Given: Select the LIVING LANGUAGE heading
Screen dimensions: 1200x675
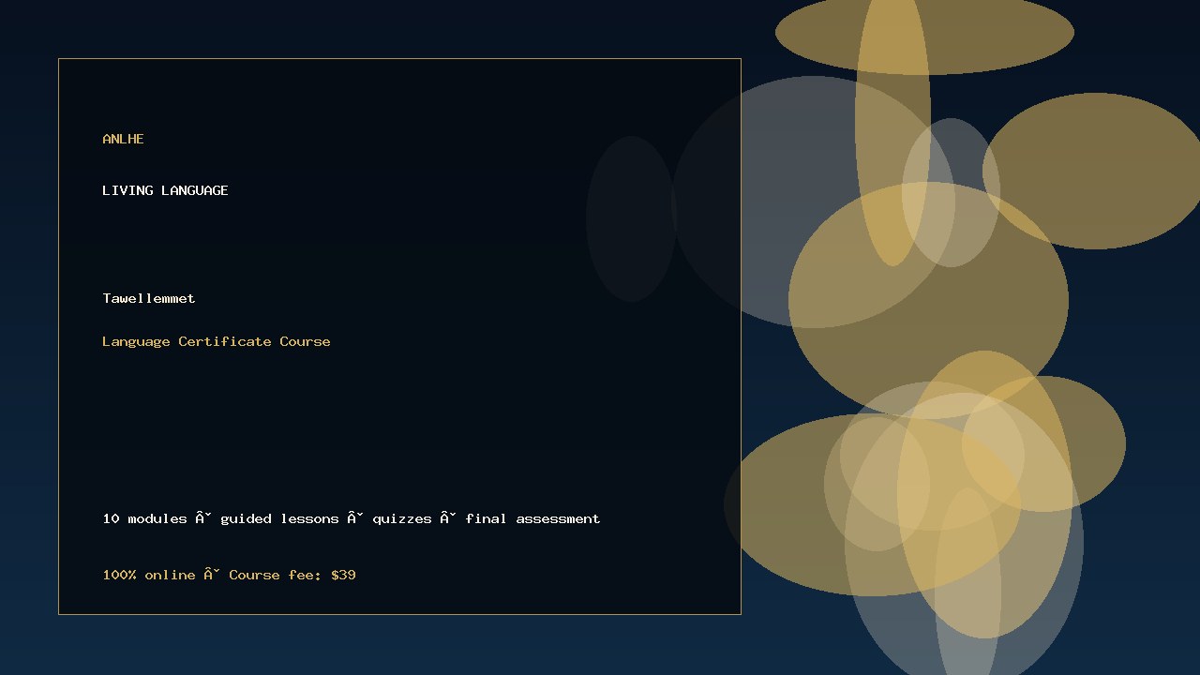Looking at the screenshot, I should click(165, 190).
